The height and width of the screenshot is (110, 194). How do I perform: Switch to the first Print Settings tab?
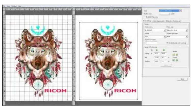[147, 21]
